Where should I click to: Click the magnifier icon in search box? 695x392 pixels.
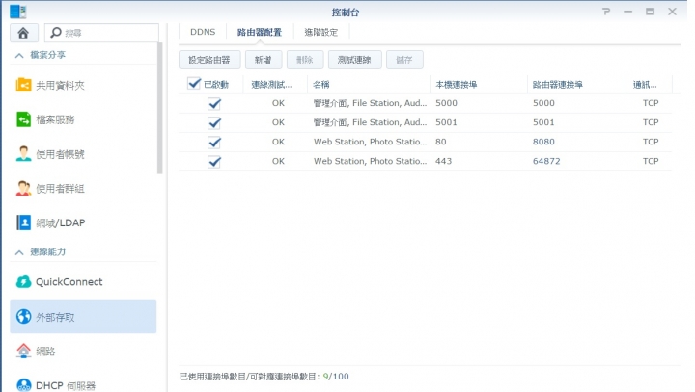tap(56, 33)
